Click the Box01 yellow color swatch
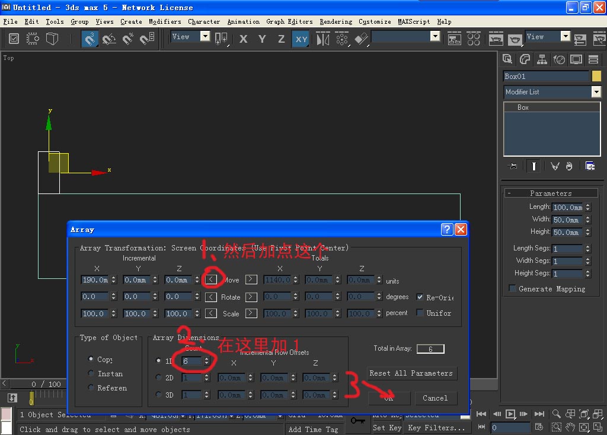 pyautogui.click(x=596, y=77)
